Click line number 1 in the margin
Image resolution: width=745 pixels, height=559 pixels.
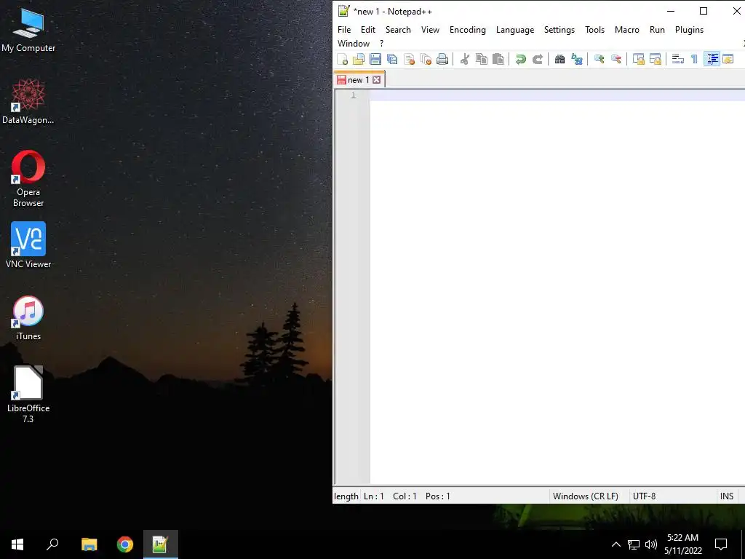(x=354, y=95)
